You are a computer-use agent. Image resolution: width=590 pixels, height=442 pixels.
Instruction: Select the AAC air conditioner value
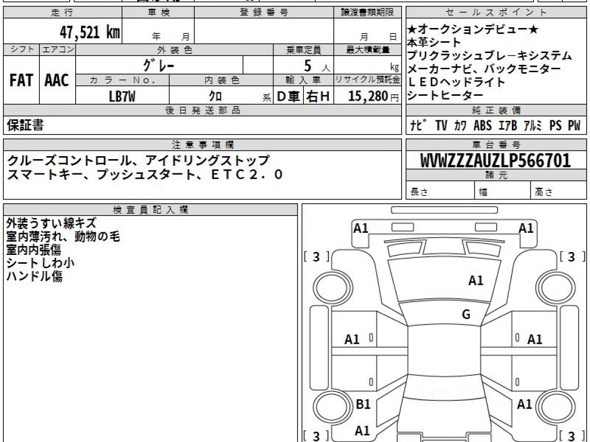coord(57,81)
